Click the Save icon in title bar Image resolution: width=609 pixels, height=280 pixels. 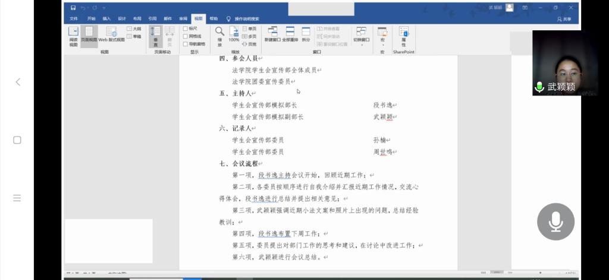[73, 8]
